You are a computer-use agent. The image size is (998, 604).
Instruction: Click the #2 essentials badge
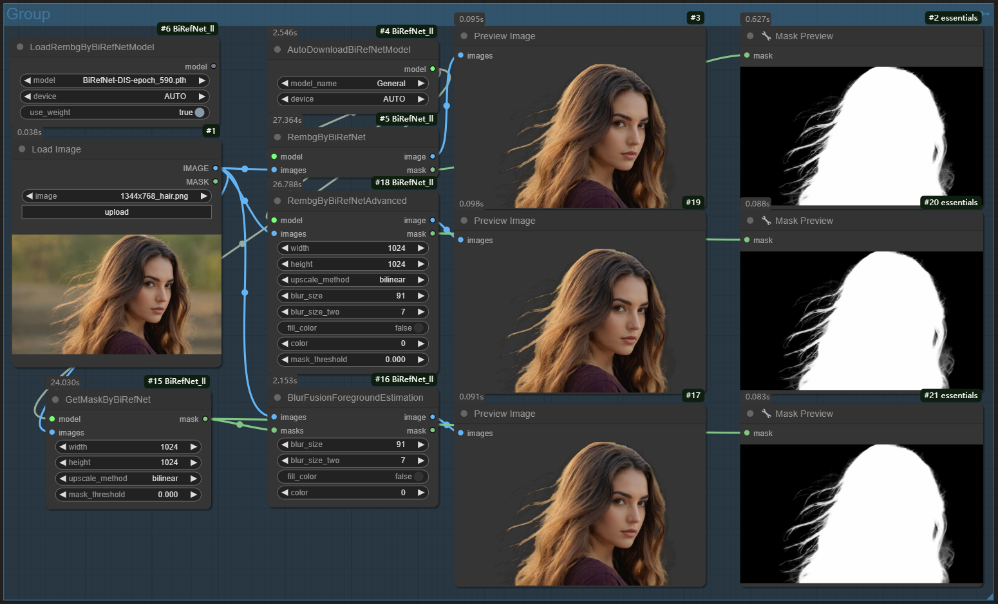953,18
